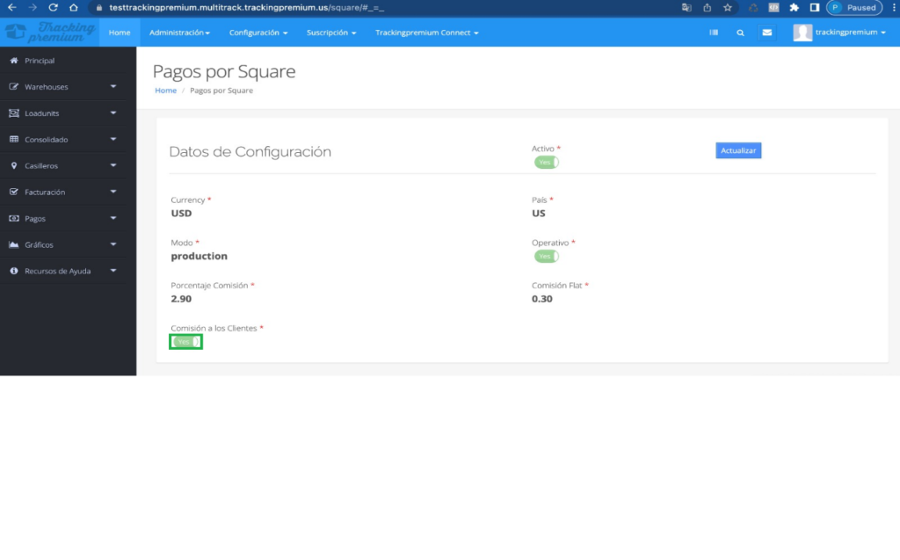This screenshot has height=560, width=900.
Task: Click the user avatar picture in navbar
Action: coord(802,33)
